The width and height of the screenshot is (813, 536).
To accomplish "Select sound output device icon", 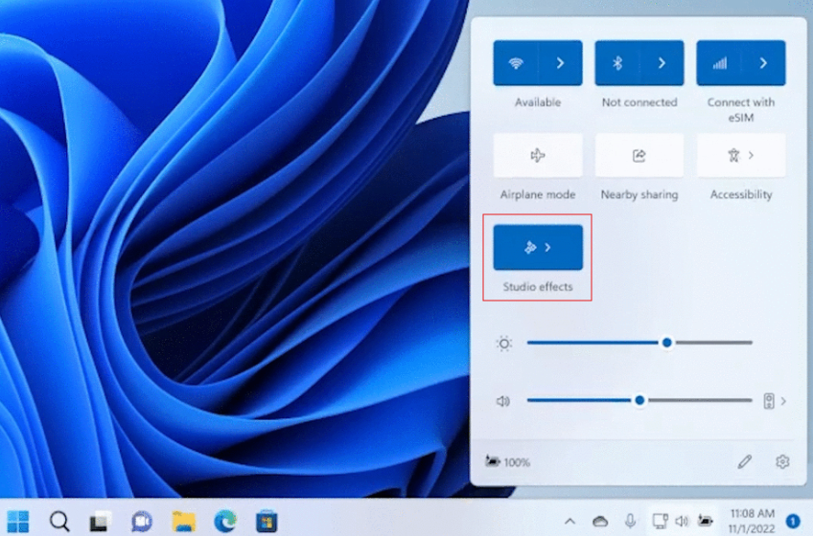I will pyautogui.click(x=769, y=401).
